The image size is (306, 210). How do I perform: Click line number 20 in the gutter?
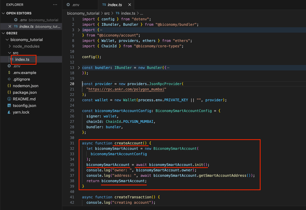[72, 84]
